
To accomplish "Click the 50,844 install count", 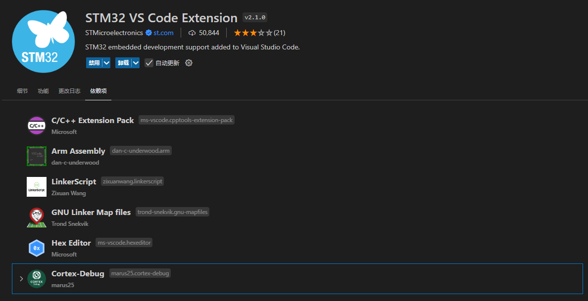I will point(209,33).
